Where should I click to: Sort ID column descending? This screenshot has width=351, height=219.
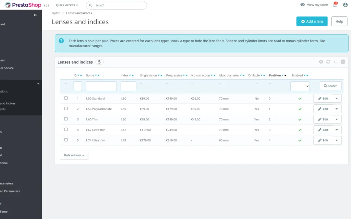click(78, 75)
